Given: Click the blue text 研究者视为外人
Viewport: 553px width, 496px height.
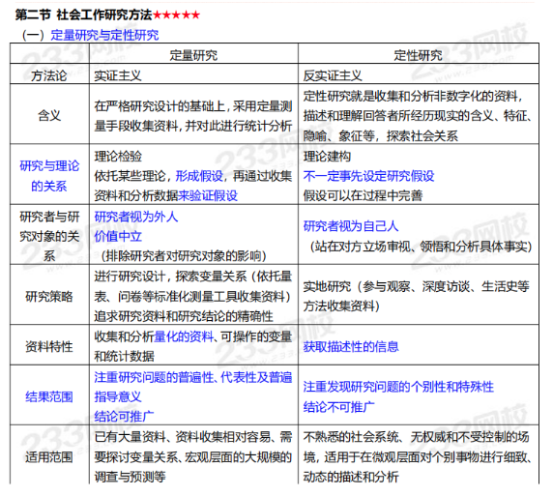Looking at the screenshot, I should click(x=135, y=217).
